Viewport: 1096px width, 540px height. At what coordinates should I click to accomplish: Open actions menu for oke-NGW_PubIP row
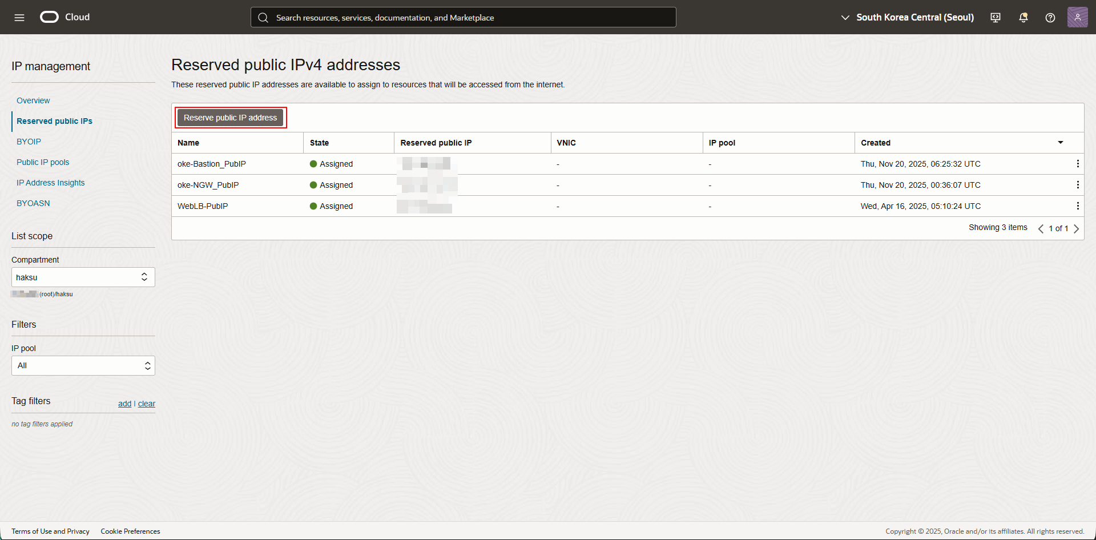click(1077, 185)
